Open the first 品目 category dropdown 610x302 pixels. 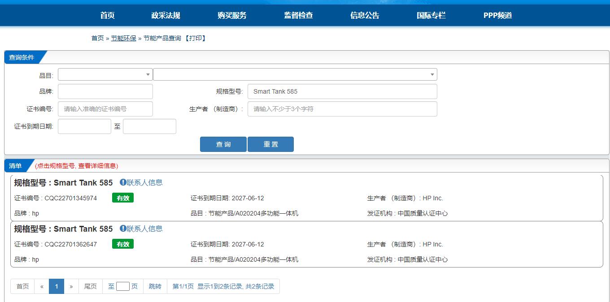(x=105, y=74)
